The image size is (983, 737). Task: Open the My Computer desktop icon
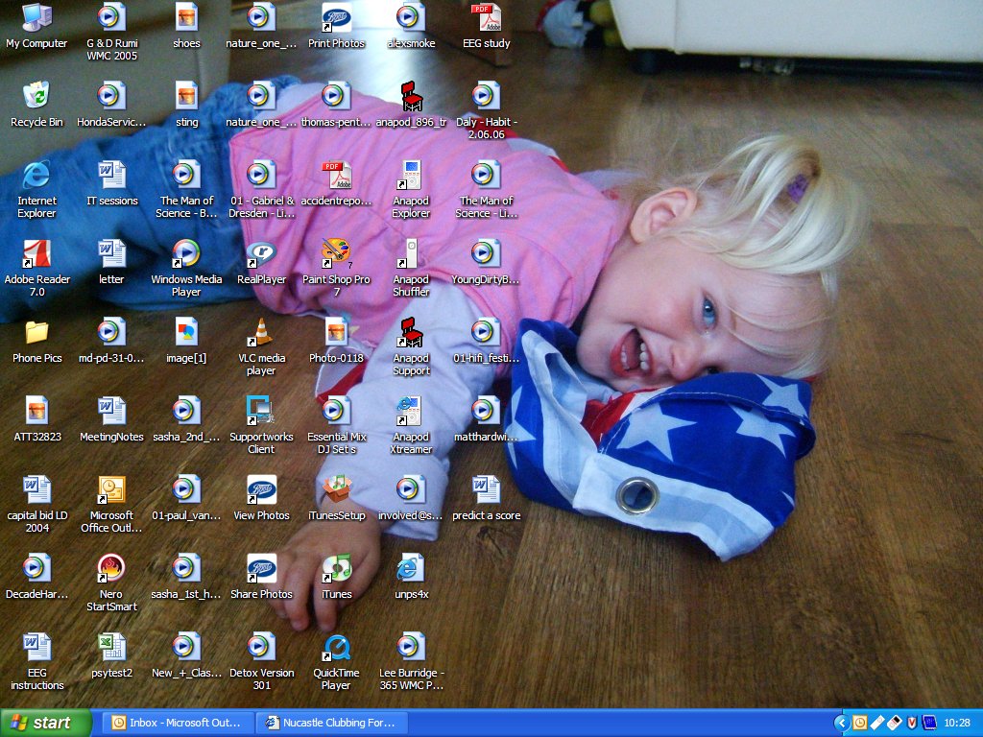36,18
